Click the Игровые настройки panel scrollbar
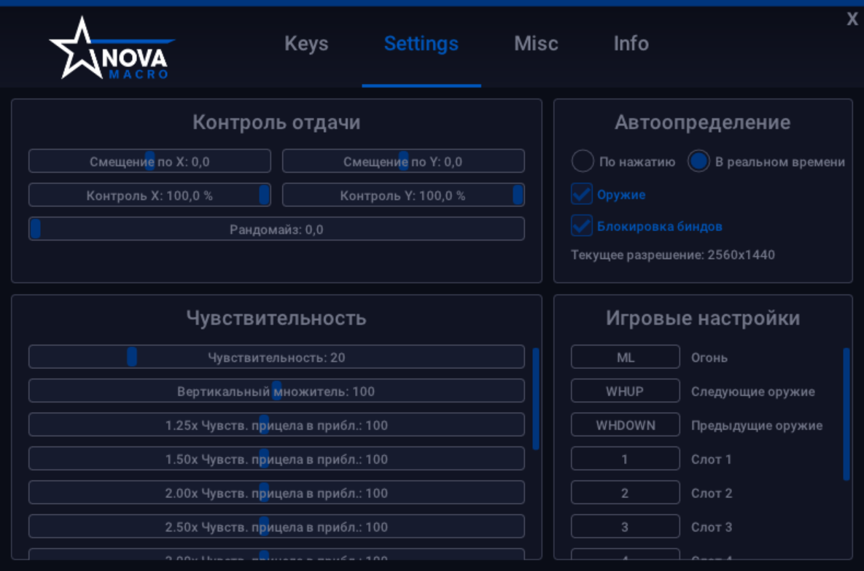Image resolution: width=864 pixels, height=571 pixels. tap(847, 414)
